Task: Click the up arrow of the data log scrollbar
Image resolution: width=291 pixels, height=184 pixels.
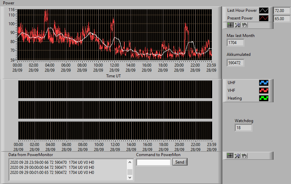Action: (130, 162)
